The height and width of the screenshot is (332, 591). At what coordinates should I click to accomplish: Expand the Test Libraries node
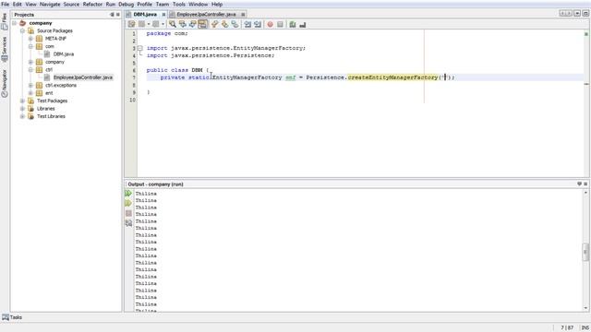(22, 116)
